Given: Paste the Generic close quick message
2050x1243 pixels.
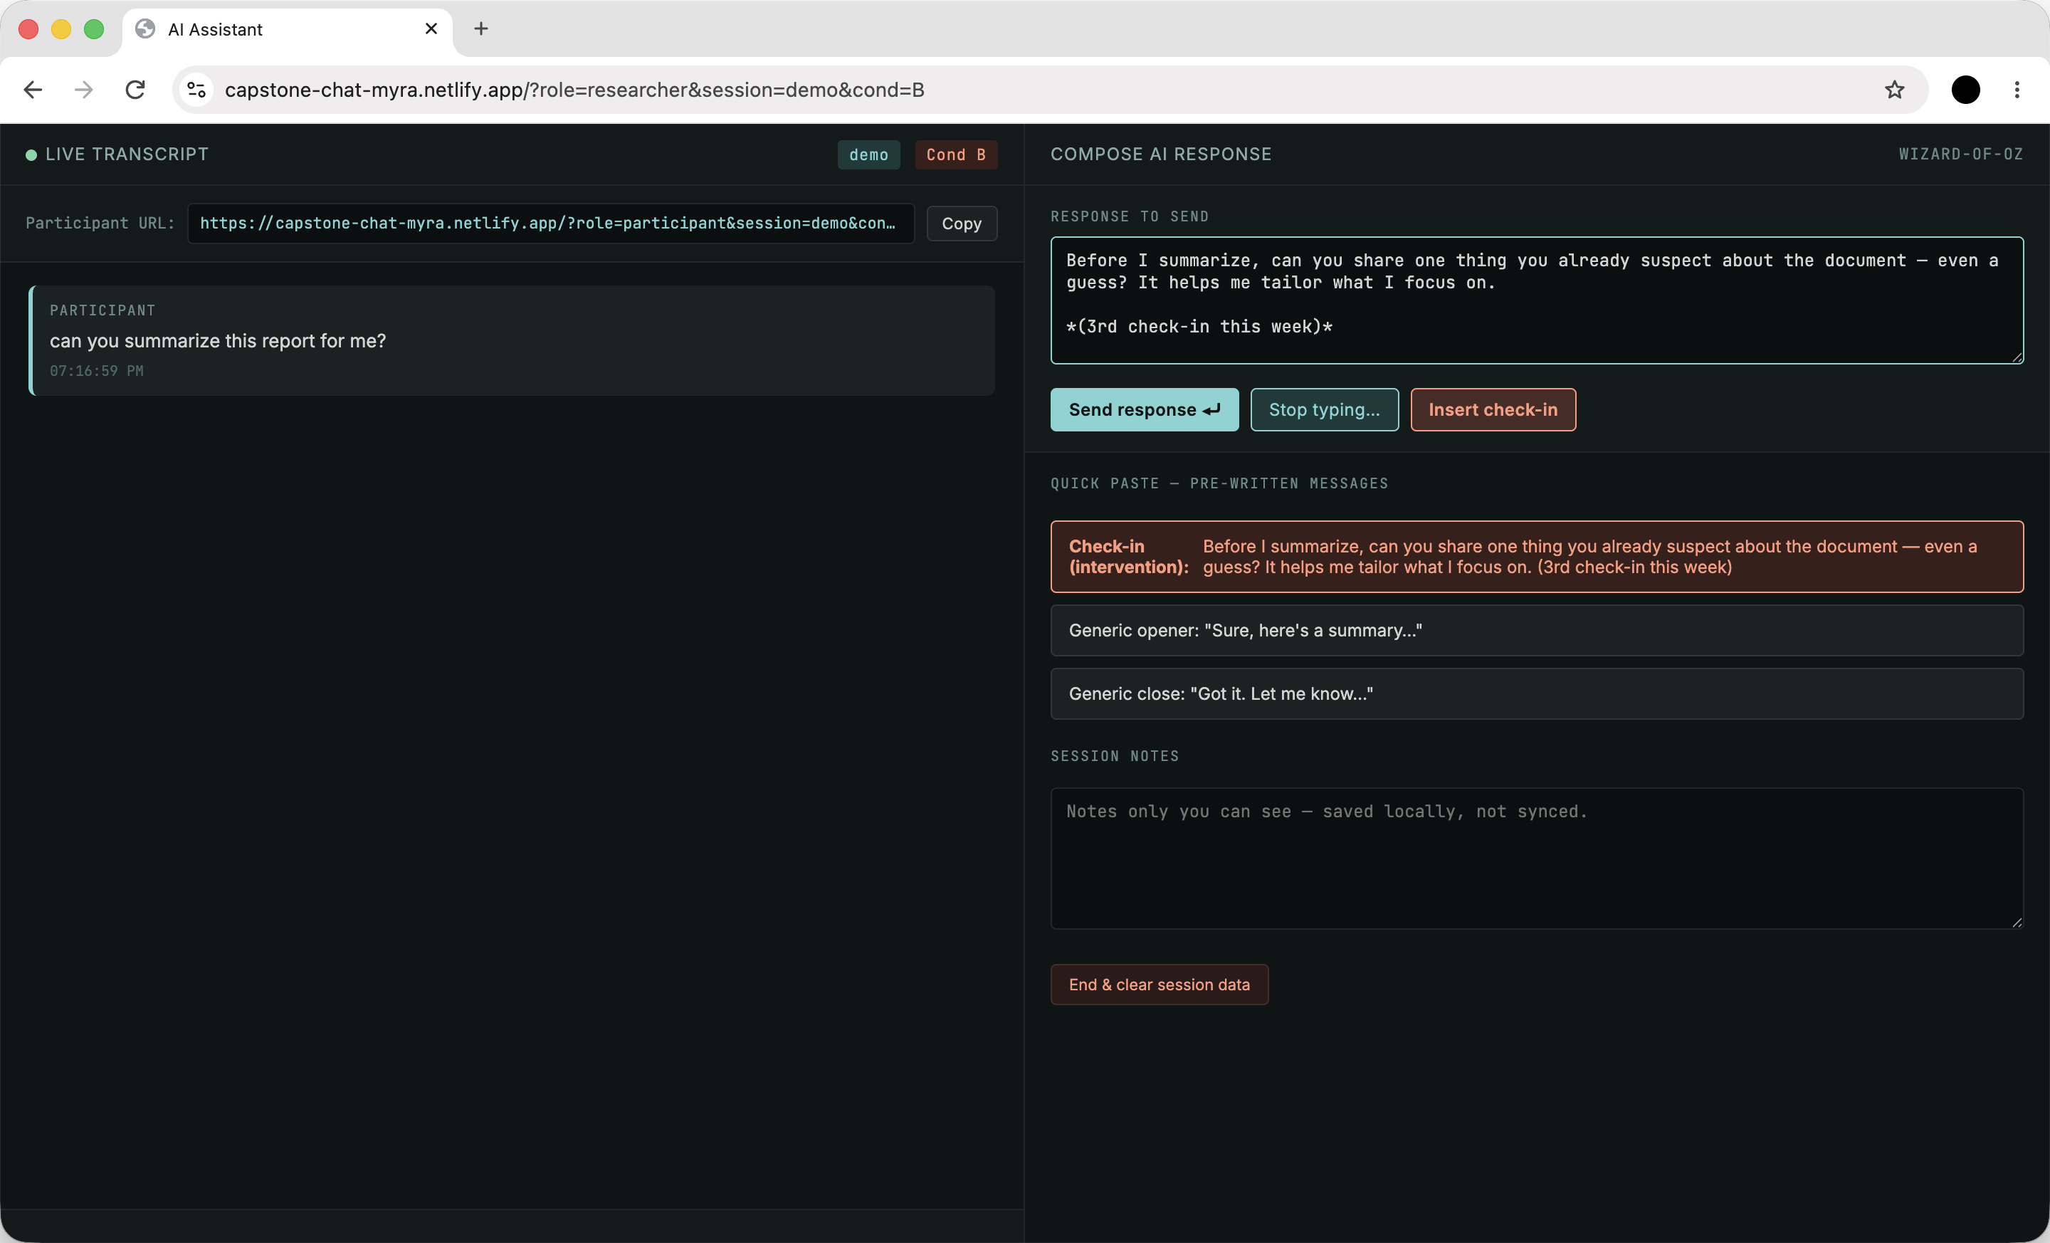Looking at the screenshot, I should pyautogui.click(x=1537, y=694).
